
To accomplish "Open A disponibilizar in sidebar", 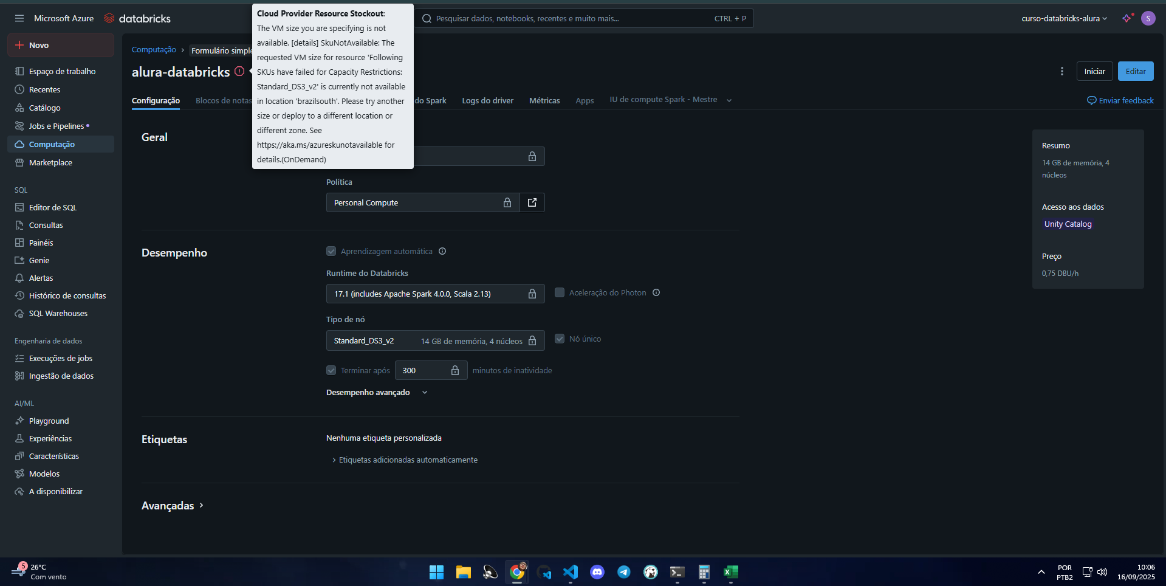I will tap(61, 491).
